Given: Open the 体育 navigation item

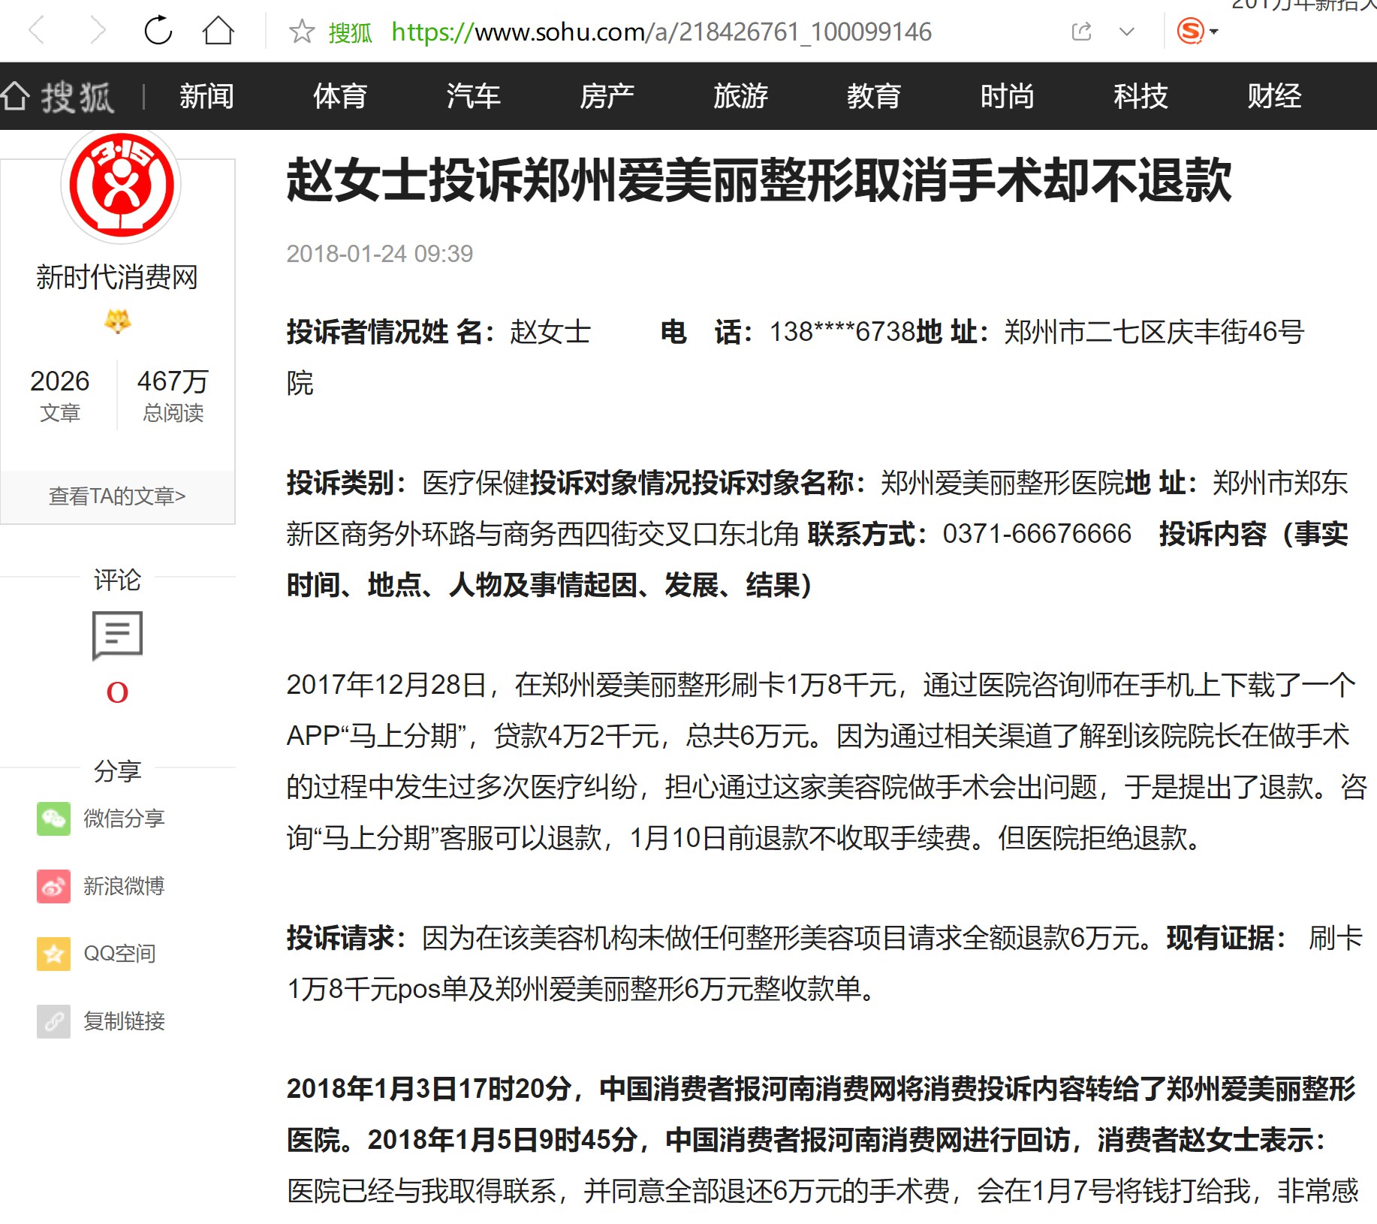Looking at the screenshot, I should click(x=340, y=96).
